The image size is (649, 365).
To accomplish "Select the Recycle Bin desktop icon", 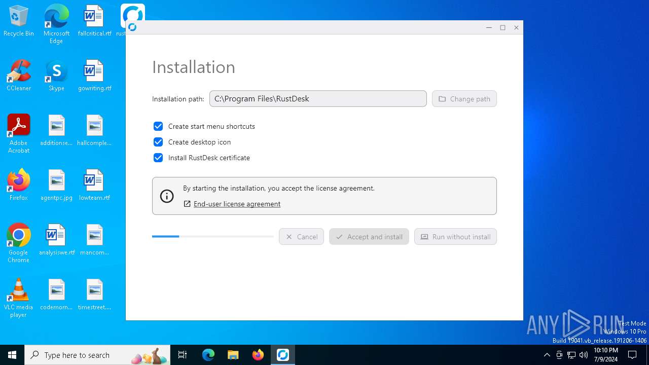I will 19,21.
